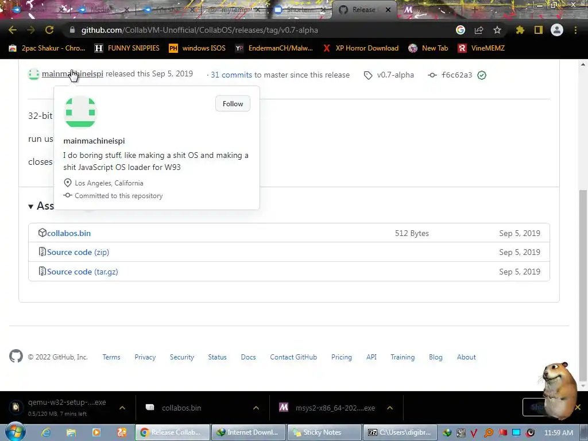
Task: Open the downloaded collabos.bin file
Action: click(181, 408)
